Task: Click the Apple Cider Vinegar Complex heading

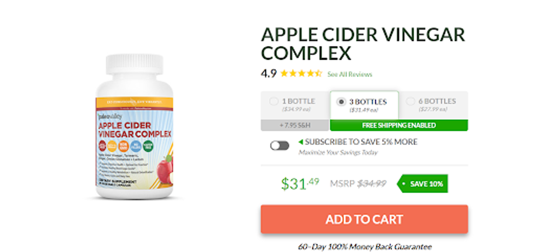Action: click(x=363, y=43)
